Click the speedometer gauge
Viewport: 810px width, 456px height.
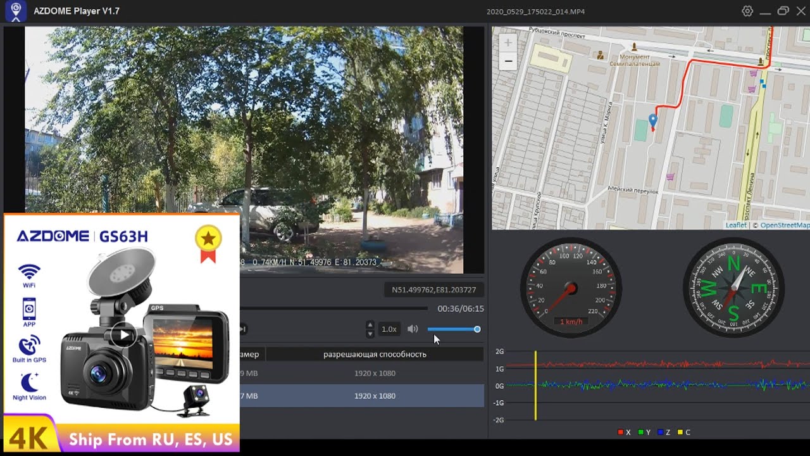coord(571,288)
